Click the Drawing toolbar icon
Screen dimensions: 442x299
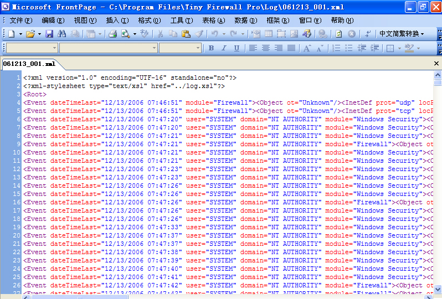point(307,34)
